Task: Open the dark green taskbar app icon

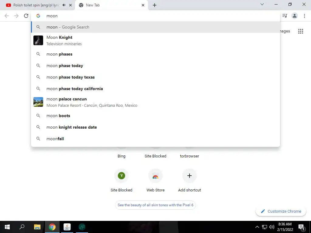Action: [82, 227]
